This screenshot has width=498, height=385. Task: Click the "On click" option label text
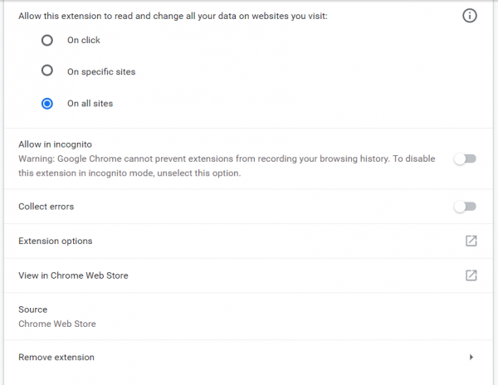tap(84, 40)
